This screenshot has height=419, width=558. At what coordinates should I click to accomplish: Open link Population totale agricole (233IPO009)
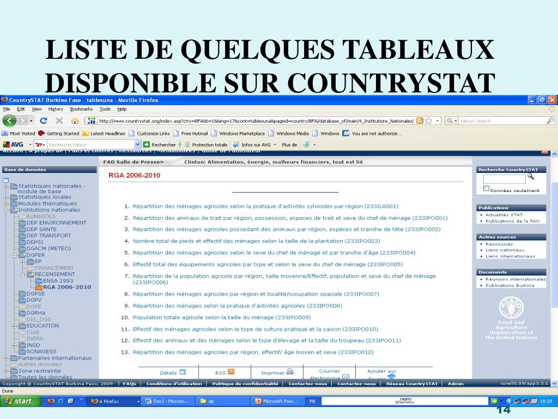pyautogui.click(x=222, y=318)
